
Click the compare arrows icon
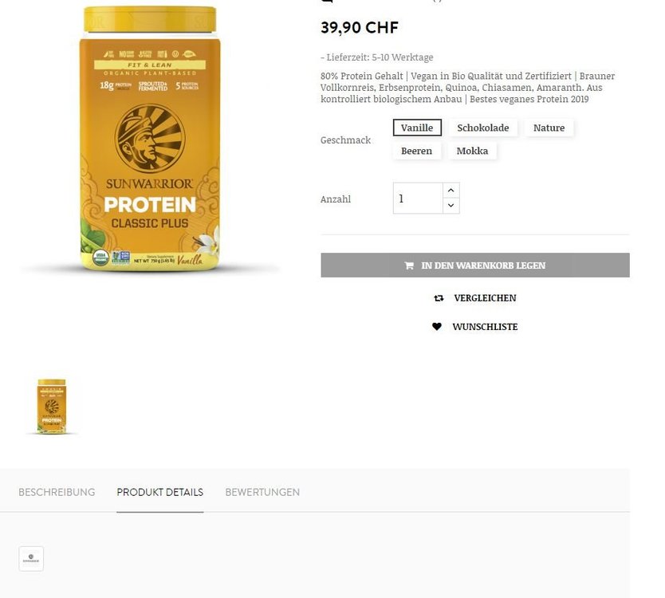[x=439, y=298]
